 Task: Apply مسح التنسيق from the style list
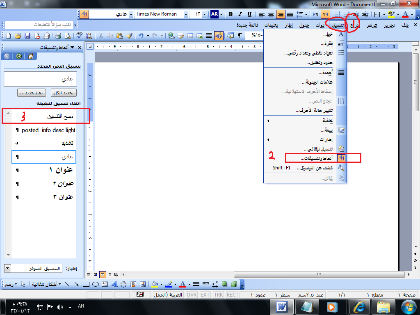(x=44, y=116)
